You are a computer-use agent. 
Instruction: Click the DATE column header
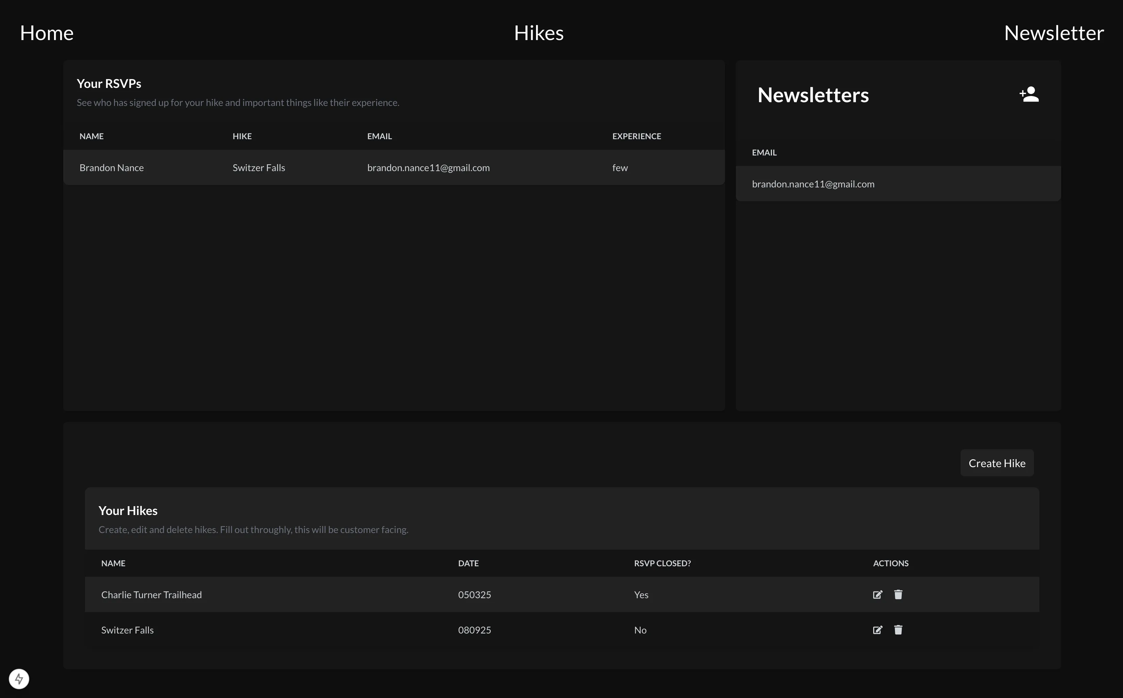tap(468, 563)
